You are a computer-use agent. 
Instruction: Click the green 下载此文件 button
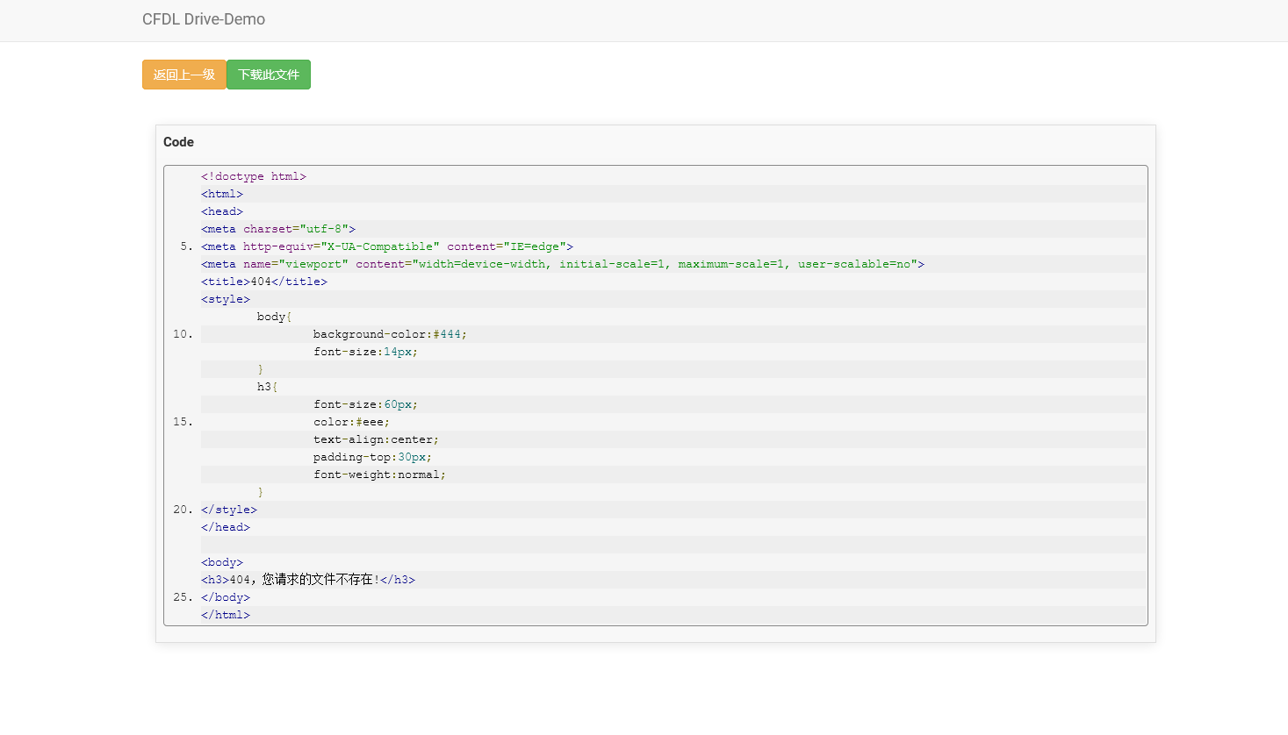269,75
